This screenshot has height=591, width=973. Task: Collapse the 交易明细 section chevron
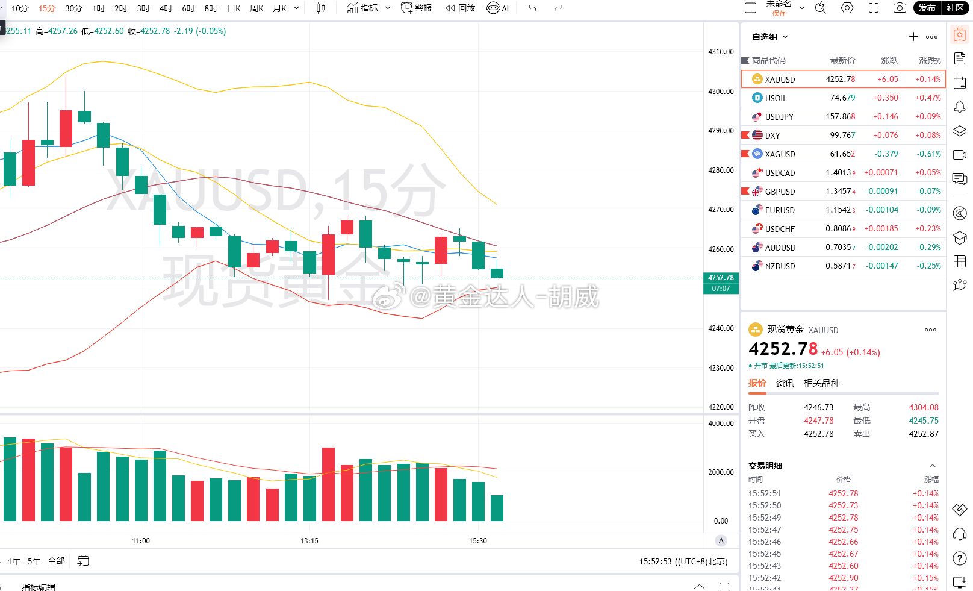tap(933, 466)
